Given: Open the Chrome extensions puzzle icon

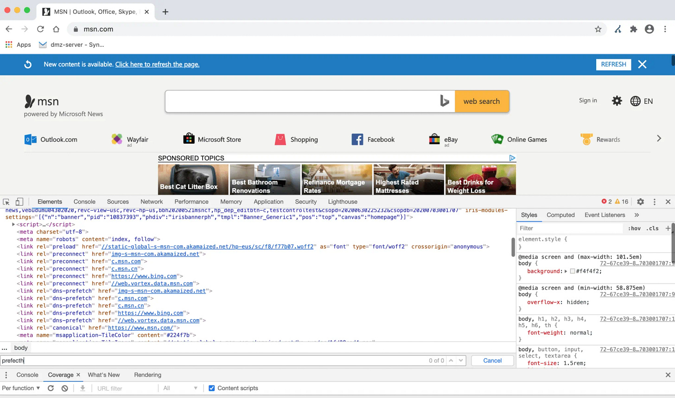Looking at the screenshot, I should tap(634, 29).
